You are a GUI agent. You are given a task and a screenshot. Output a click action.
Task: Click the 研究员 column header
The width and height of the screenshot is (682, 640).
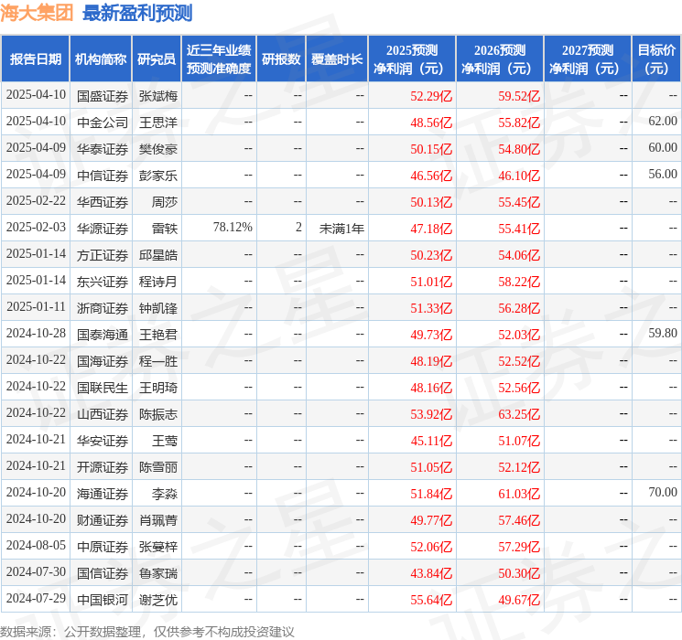pos(157,59)
